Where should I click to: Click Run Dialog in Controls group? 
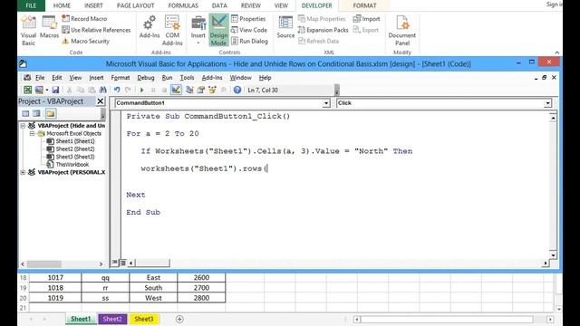(249, 41)
